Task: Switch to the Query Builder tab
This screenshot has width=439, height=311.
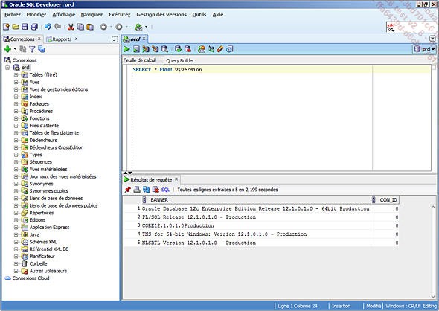Action: click(x=180, y=60)
